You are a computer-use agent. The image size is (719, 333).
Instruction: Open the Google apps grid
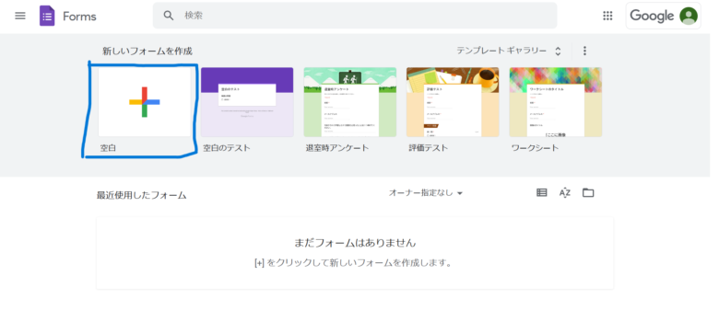tap(607, 16)
